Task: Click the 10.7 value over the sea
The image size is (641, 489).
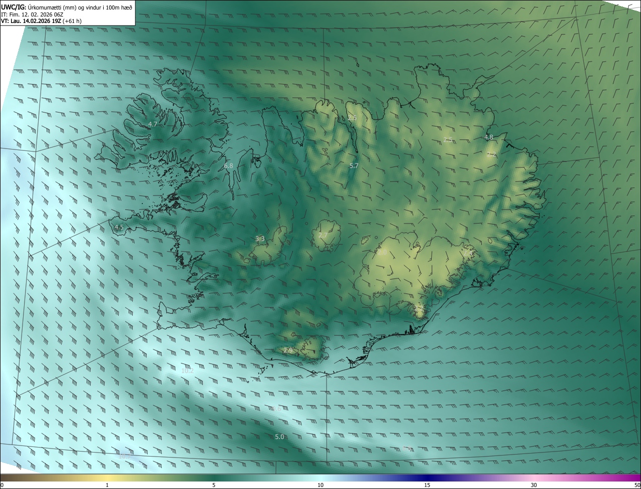Action: 125,455
